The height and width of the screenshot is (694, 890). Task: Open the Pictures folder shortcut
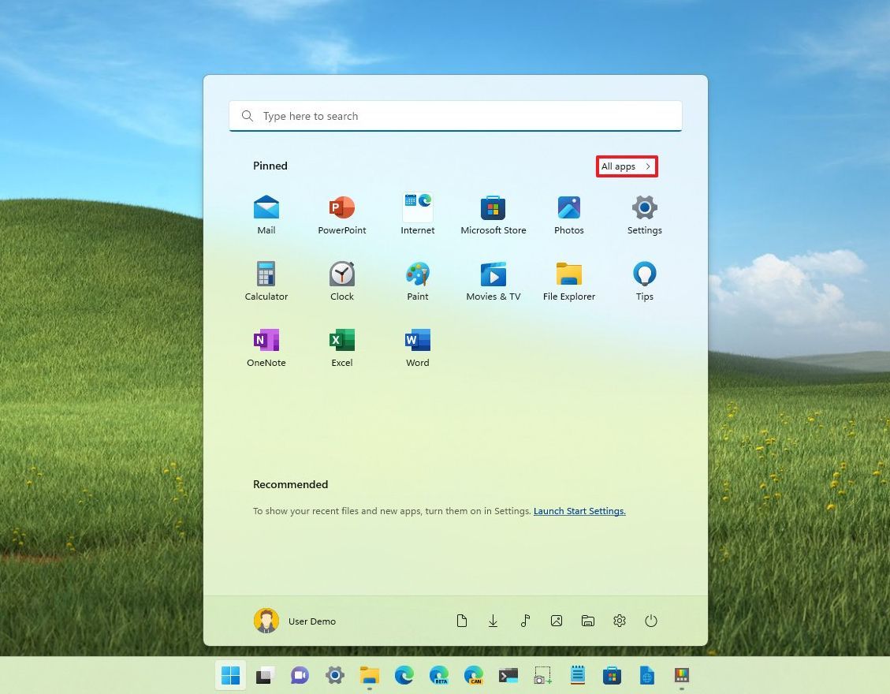[557, 621]
